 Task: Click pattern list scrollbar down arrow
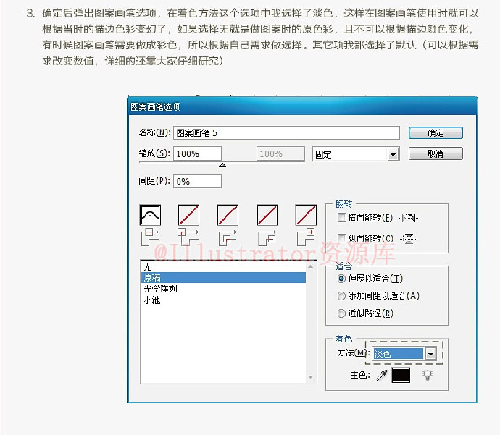coord(311,377)
